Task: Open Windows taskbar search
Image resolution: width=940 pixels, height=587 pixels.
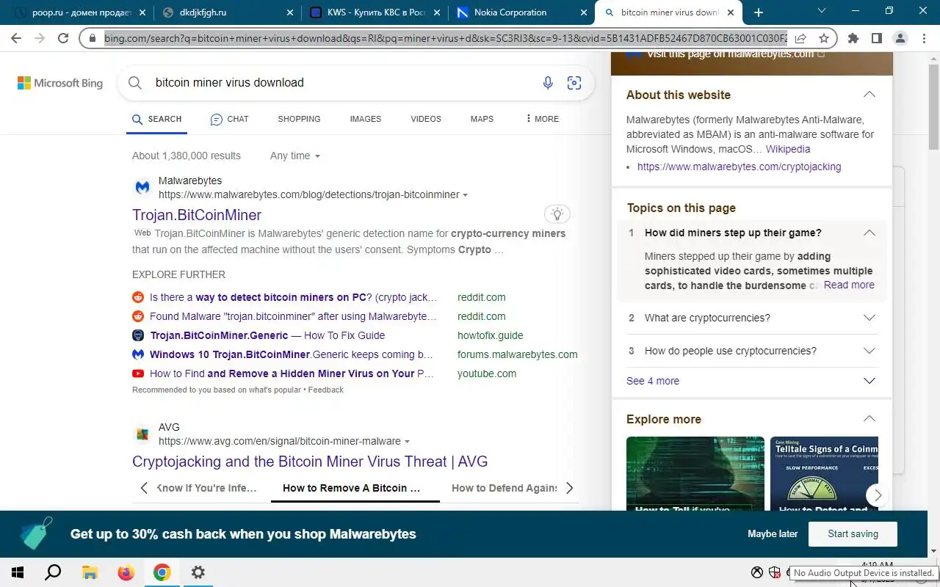Action: (53, 572)
